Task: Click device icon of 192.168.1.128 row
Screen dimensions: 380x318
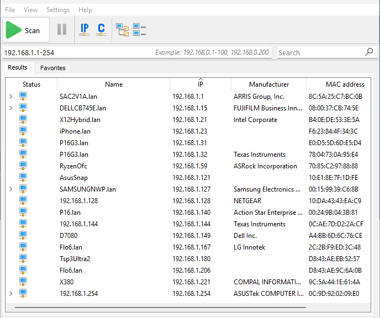Action: [23, 200]
